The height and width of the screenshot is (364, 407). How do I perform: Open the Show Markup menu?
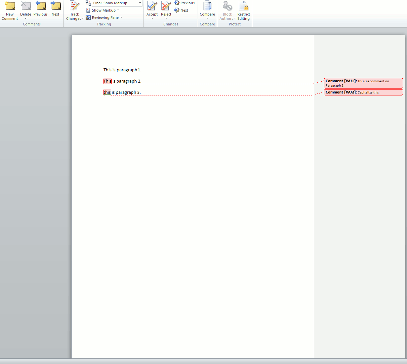[x=102, y=10]
